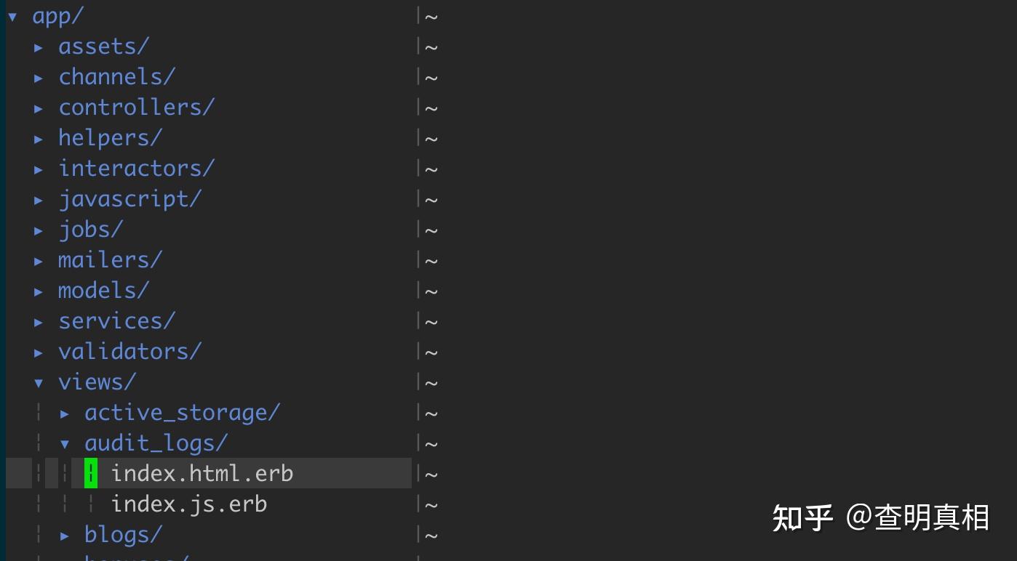Collapse the app/ root folder arrow
Screen dimensions: 1017x561
(12, 16)
